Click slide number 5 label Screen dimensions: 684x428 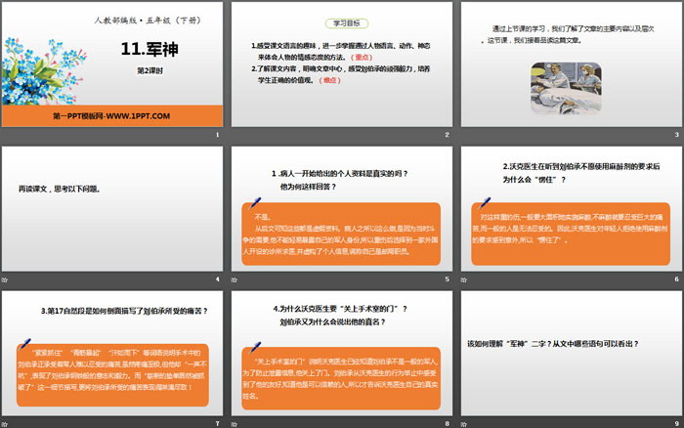[448, 279]
